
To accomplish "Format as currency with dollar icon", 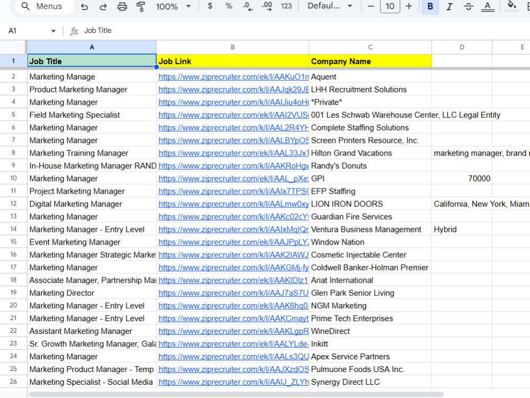I will pyautogui.click(x=210, y=6).
